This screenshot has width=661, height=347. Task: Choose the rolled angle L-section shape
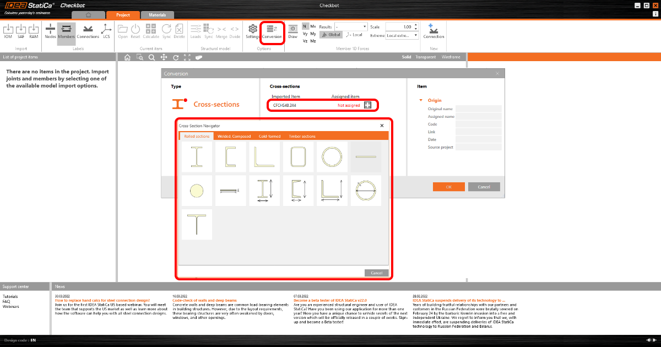coord(264,157)
